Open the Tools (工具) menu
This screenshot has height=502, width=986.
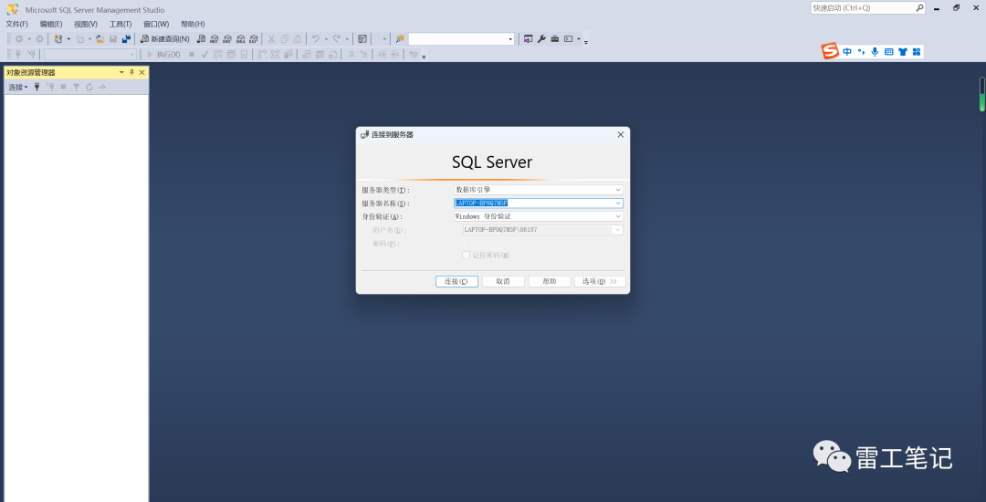point(121,24)
